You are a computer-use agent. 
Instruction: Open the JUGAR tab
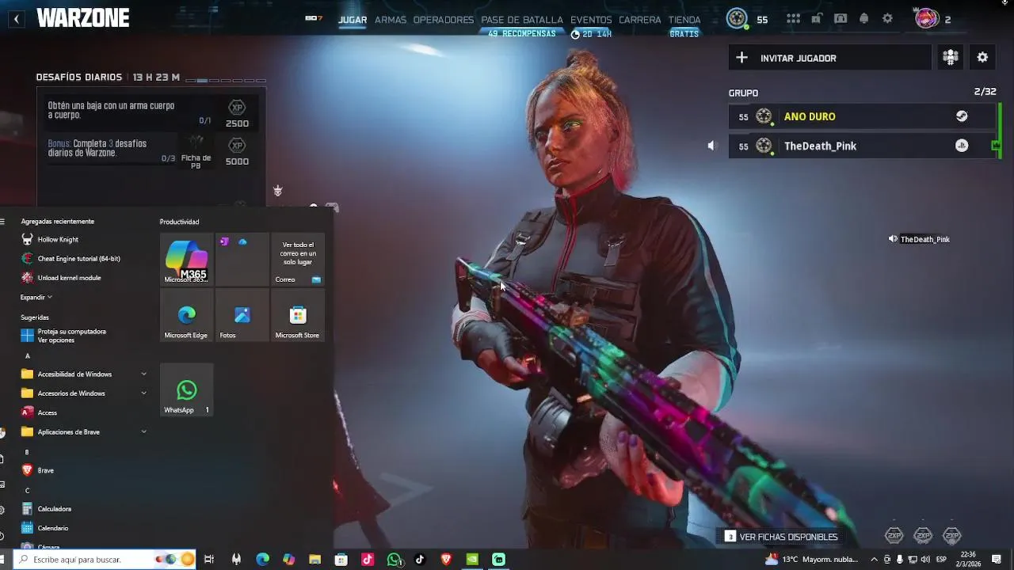[353, 20]
